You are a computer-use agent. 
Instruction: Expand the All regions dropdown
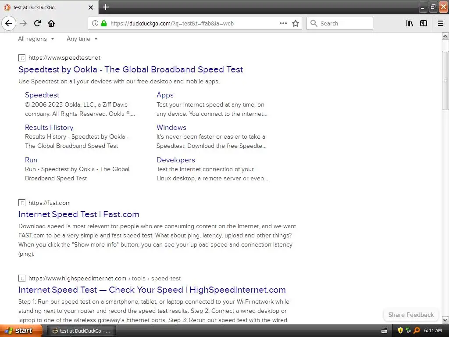click(36, 39)
